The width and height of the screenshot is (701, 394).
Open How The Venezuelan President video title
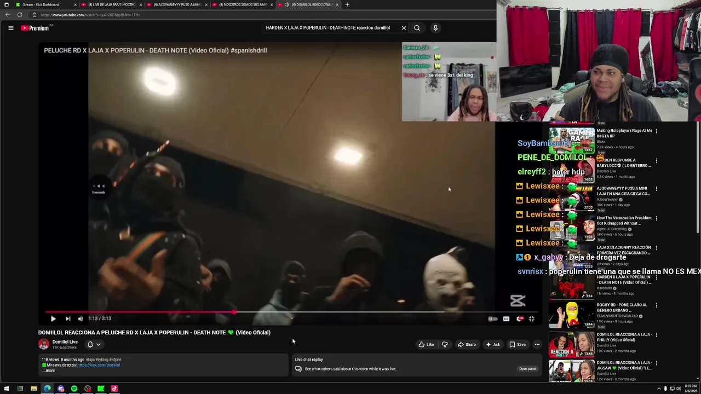tap(624, 221)
